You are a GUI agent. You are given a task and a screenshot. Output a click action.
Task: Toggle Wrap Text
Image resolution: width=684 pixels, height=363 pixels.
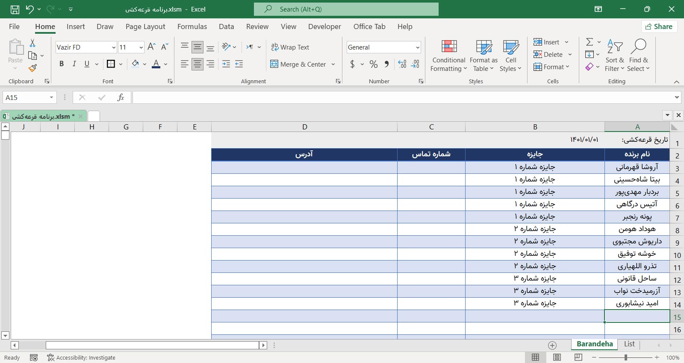290,47
